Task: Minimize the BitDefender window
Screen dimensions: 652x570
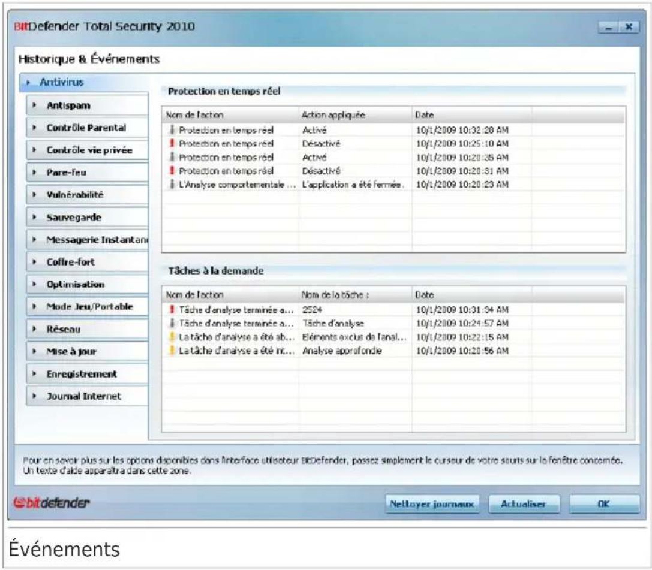Action: (609, 28)
